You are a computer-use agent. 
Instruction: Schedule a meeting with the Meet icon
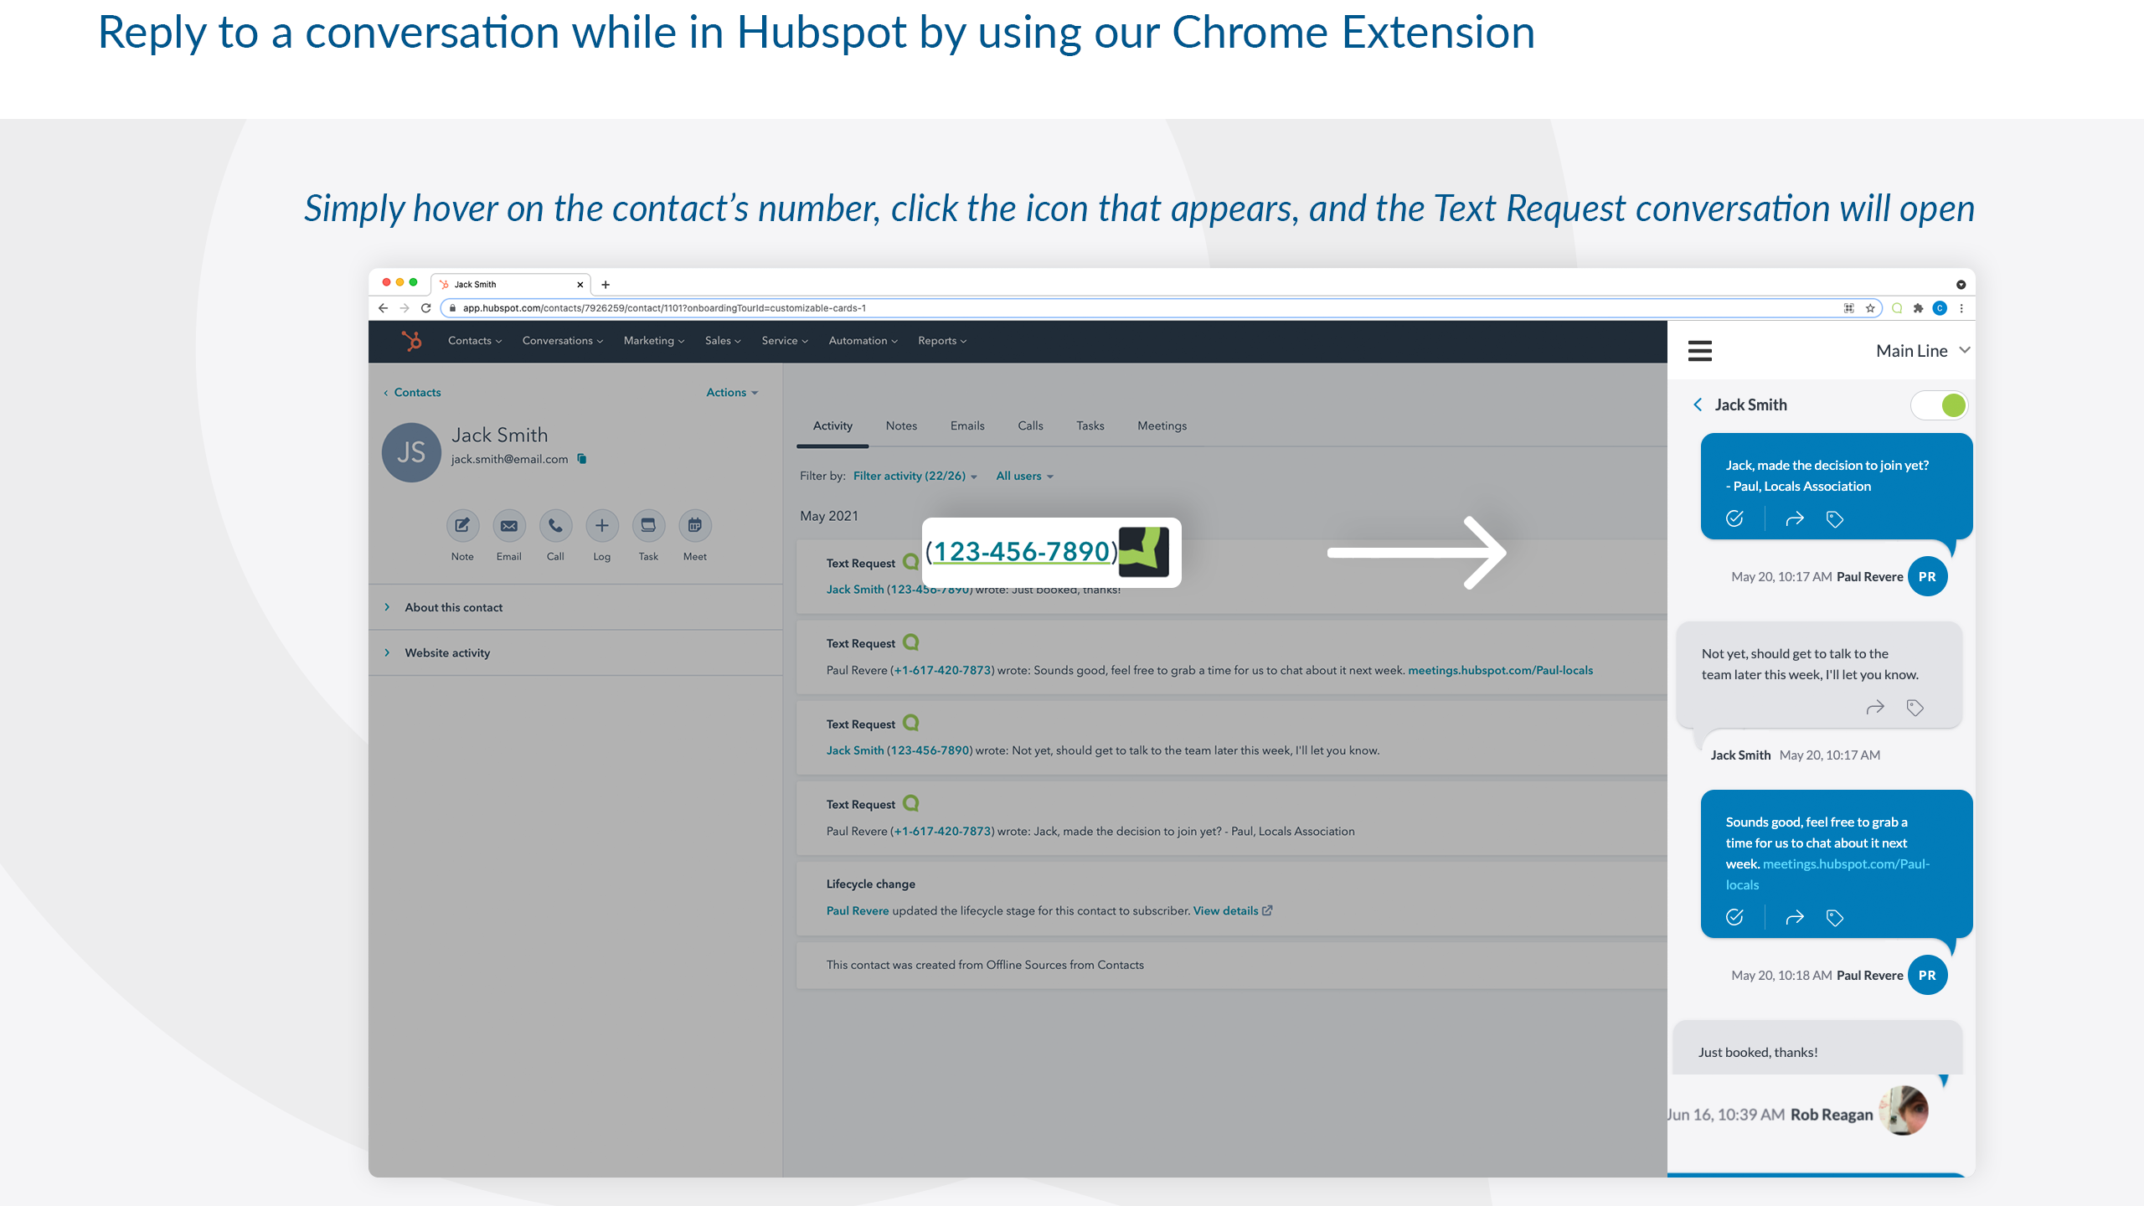tap(694, 526)
